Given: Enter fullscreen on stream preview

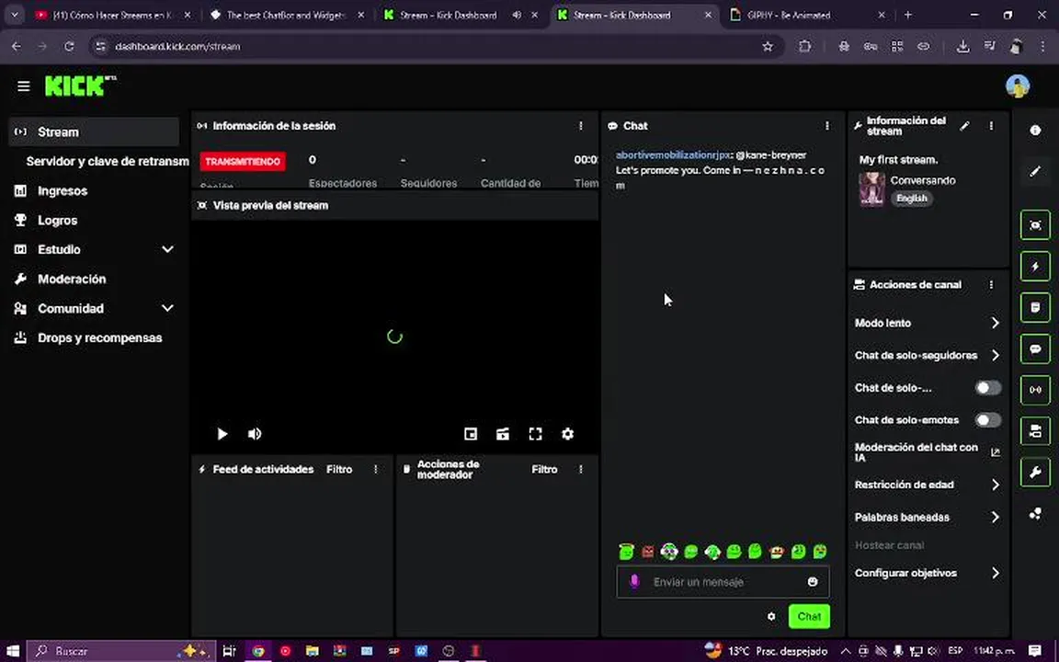Looking at the screenshot, I should [535, 434].
